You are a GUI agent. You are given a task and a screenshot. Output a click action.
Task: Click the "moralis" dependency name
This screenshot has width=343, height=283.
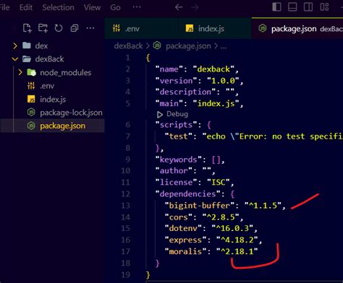[185, 251]
